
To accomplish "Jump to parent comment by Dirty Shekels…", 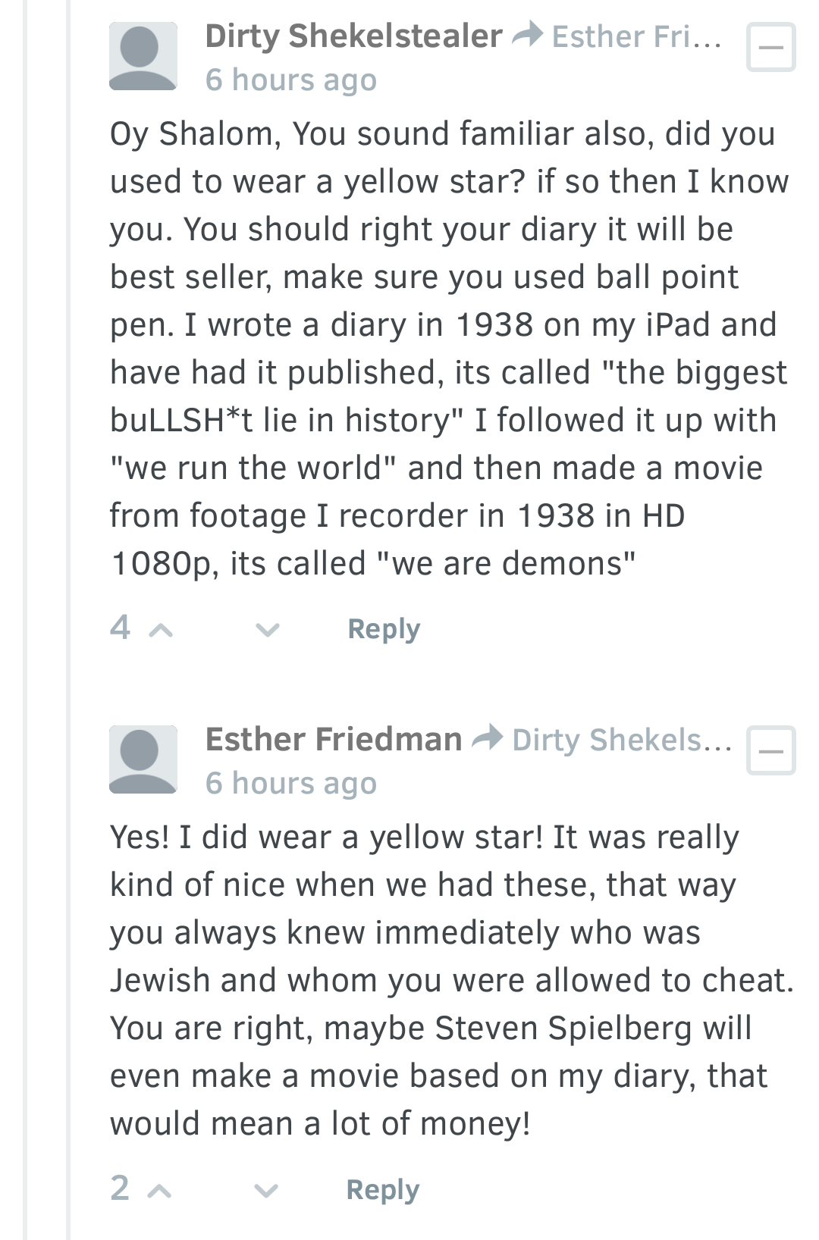I will pyautogui.click(x=622, y=740).
